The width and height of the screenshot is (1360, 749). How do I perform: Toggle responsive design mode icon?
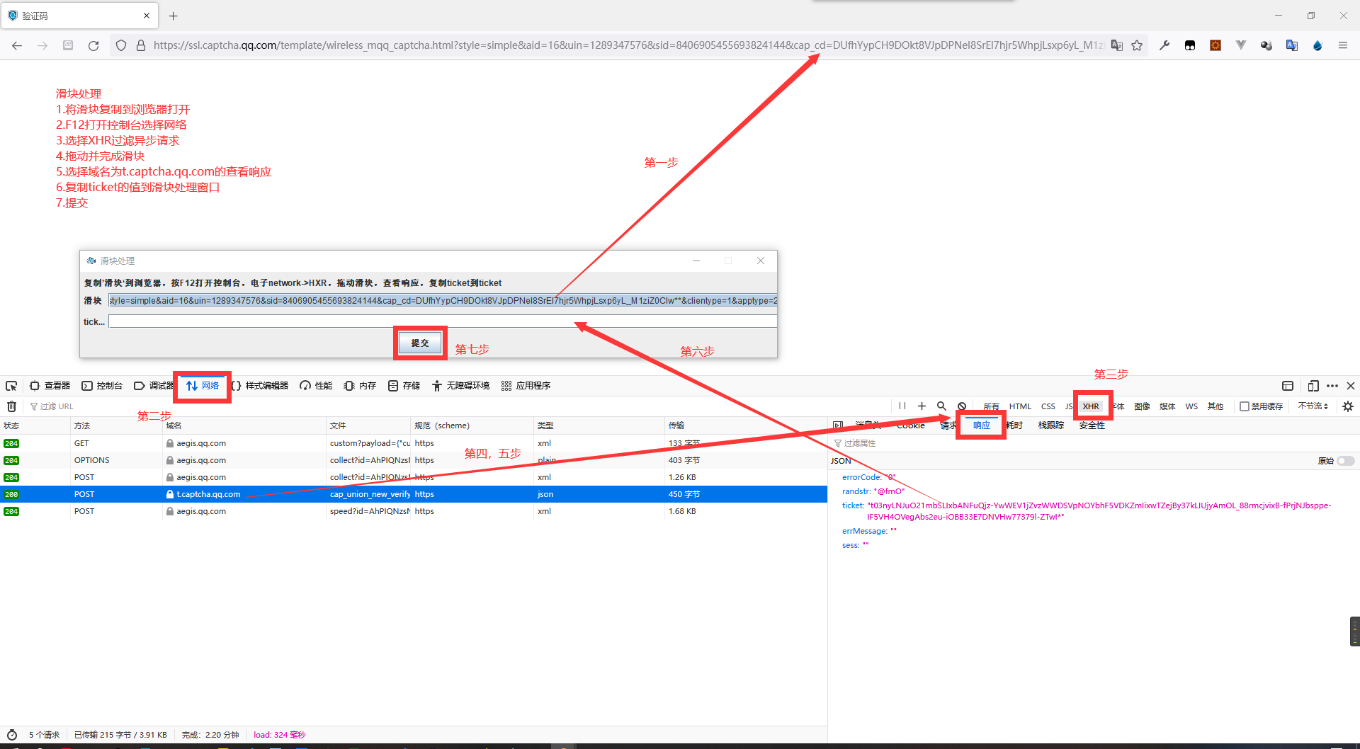pos(1313,386)
